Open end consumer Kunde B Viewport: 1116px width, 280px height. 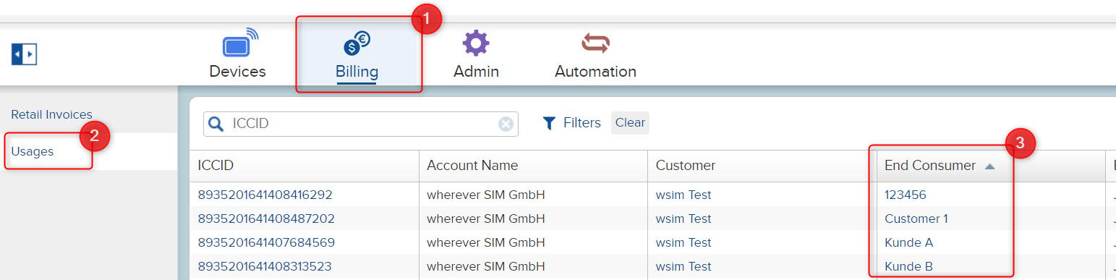pos(908,266)
